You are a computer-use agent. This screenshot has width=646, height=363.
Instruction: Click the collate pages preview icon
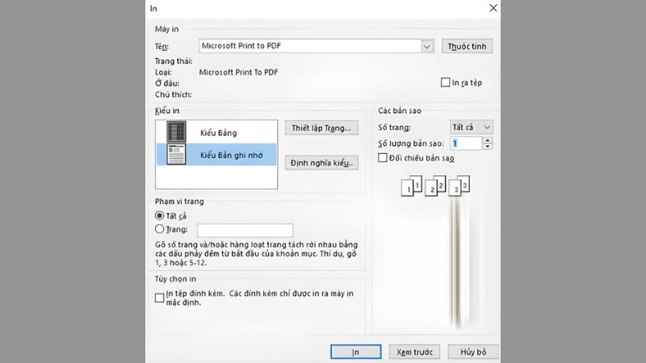tap(435, 187)
